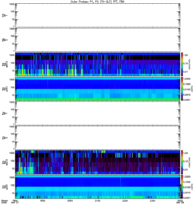Image resolution: width=195 pixels, height=208 pixels.
Task: Click the empty thc fff 1 panel
Action: (x=98, y=113)
